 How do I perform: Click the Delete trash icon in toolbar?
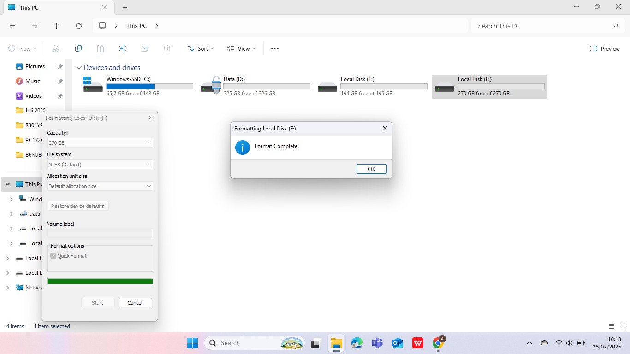tap(167, 48)
